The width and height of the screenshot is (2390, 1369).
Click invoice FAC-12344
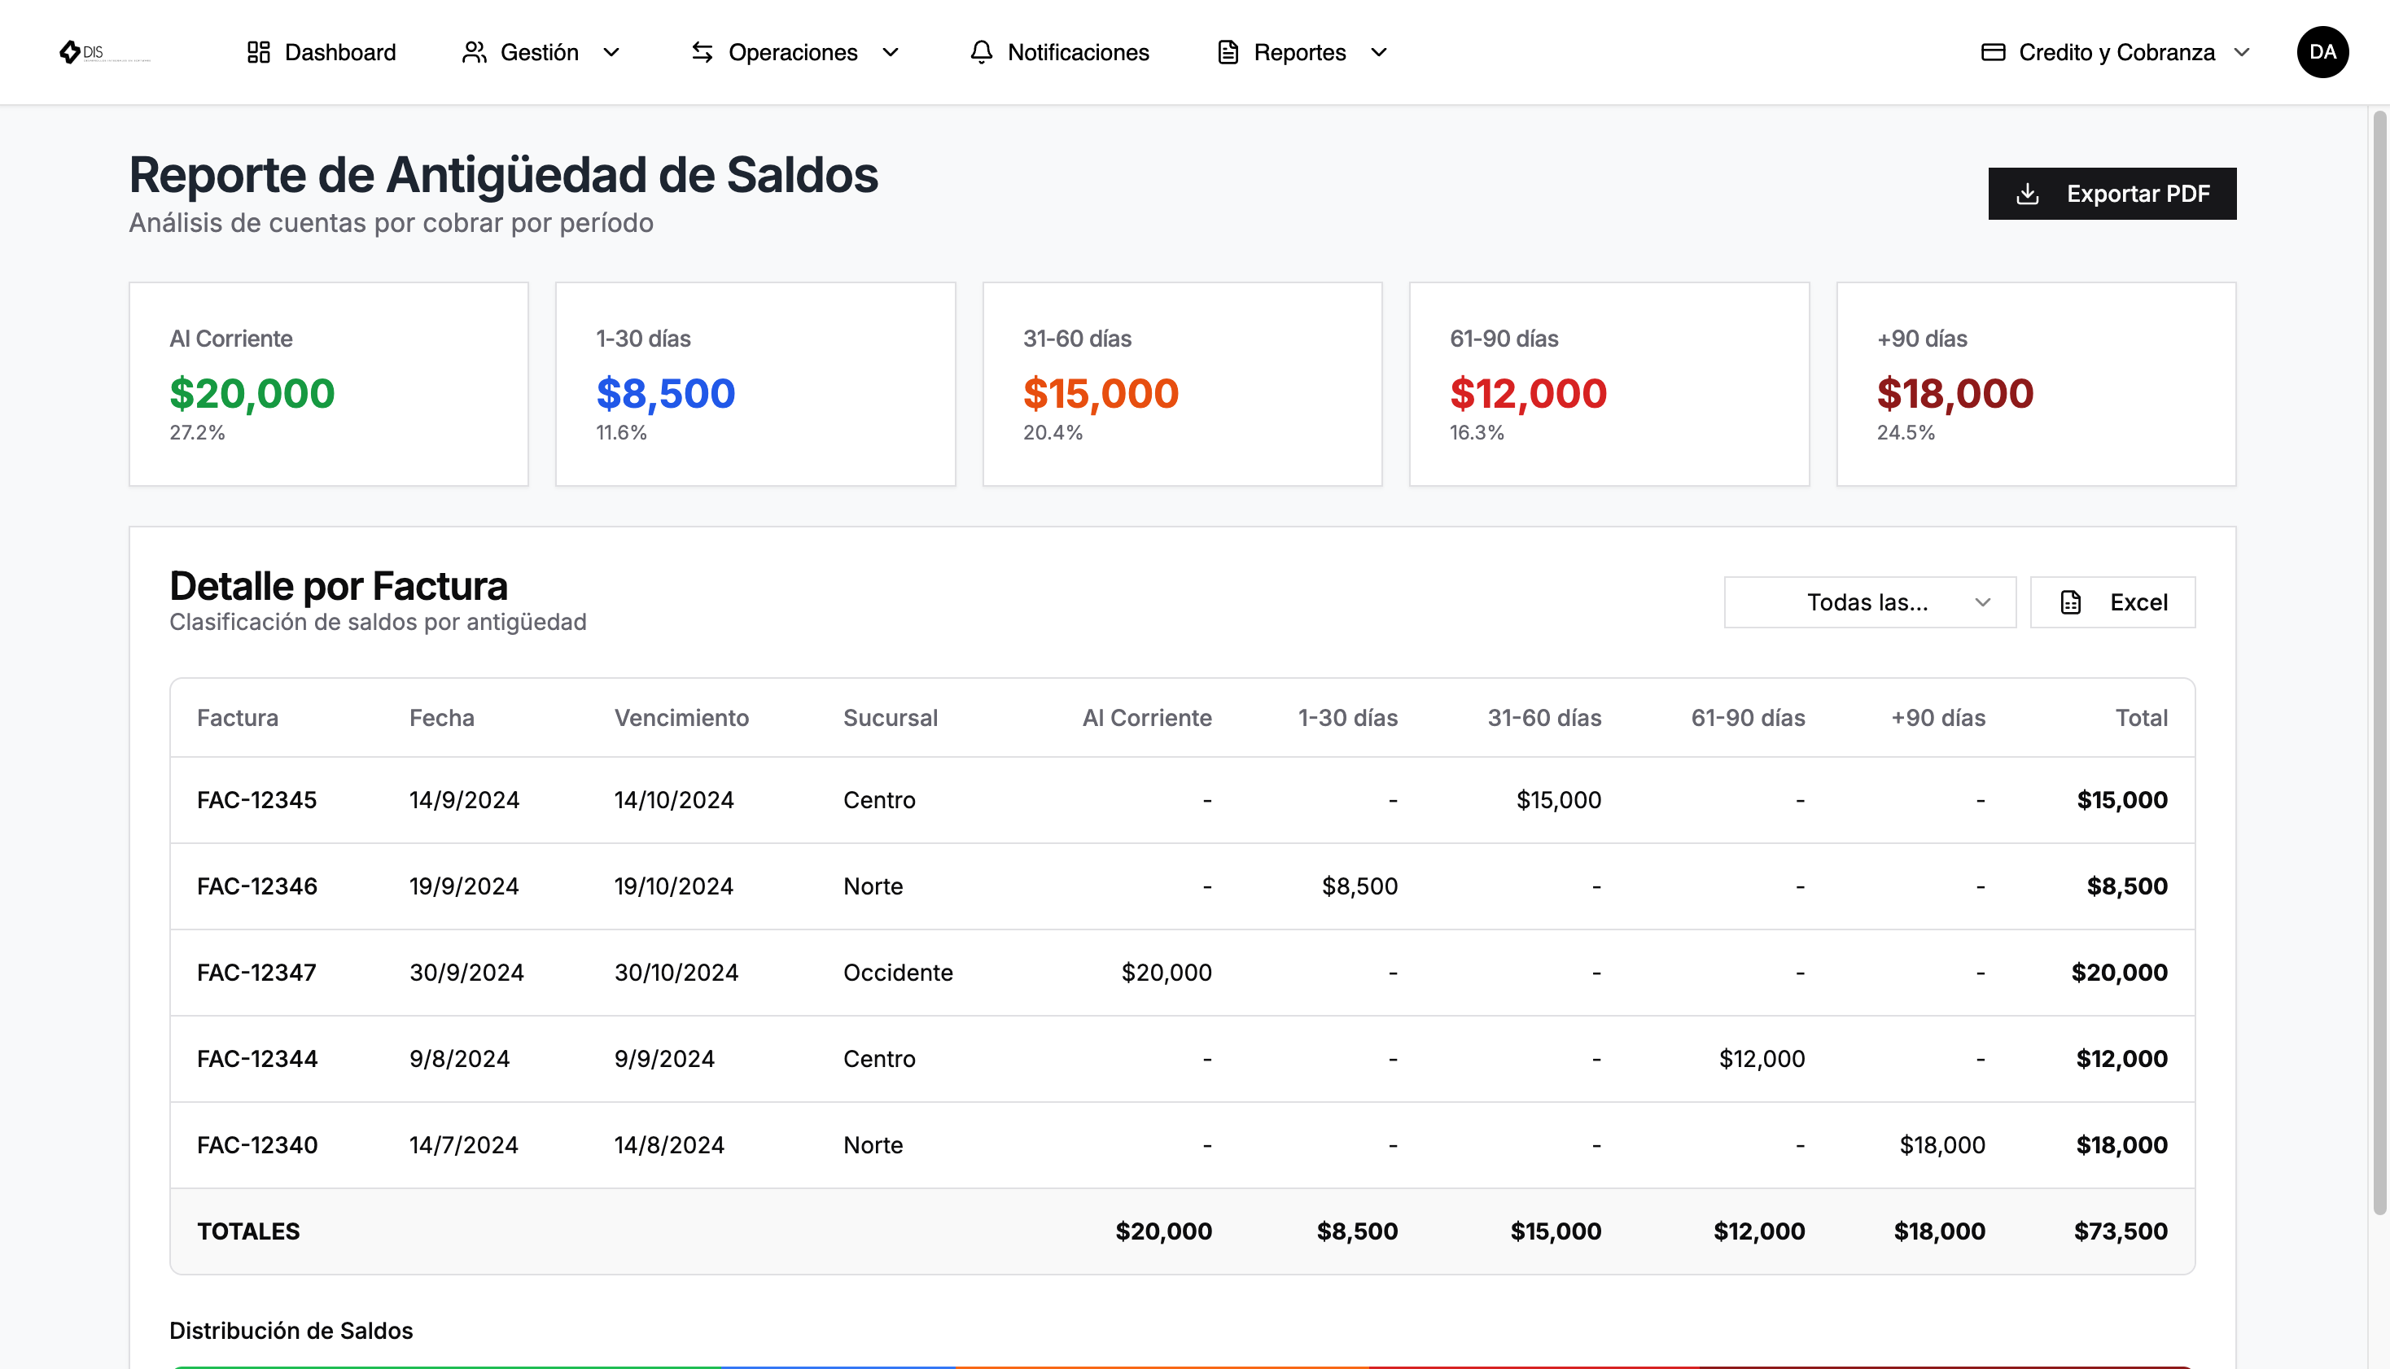tap(256, 1059)
